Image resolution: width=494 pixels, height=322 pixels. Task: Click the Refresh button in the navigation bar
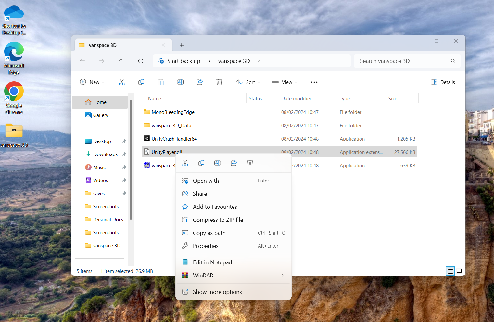tap(141, 61)
